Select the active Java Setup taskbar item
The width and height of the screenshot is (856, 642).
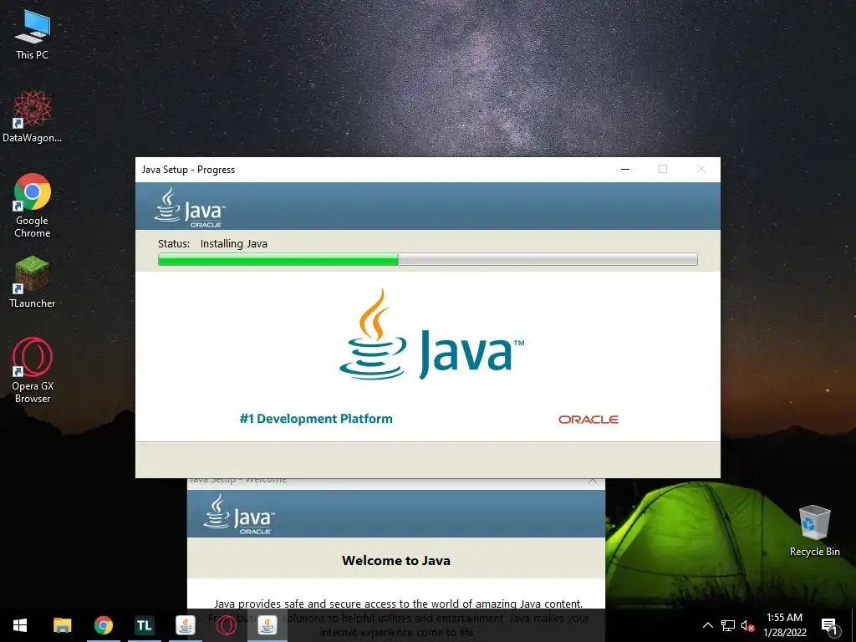[x=267, y=625]
